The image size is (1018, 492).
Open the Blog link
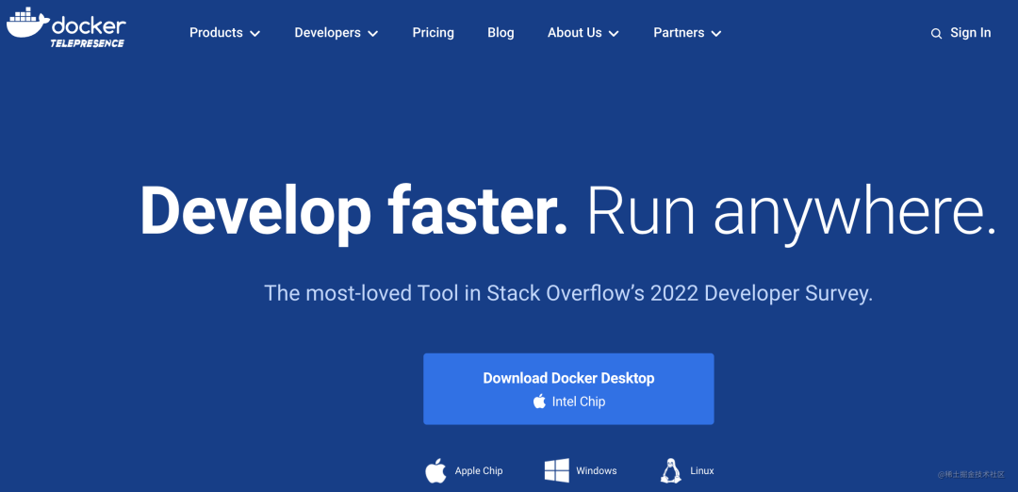coord(501,32)
